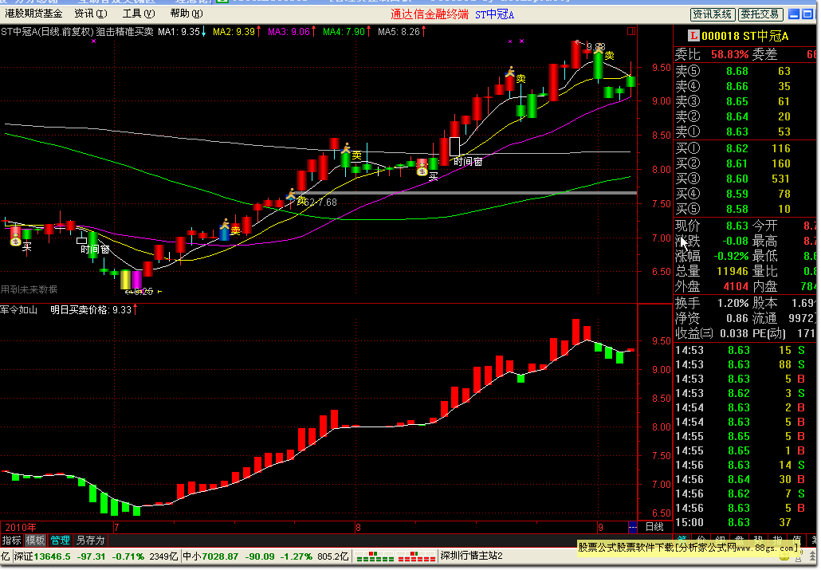Click the 卖① 8.63 order row
This screenshot has height=570, width=821.
point(744,132)
